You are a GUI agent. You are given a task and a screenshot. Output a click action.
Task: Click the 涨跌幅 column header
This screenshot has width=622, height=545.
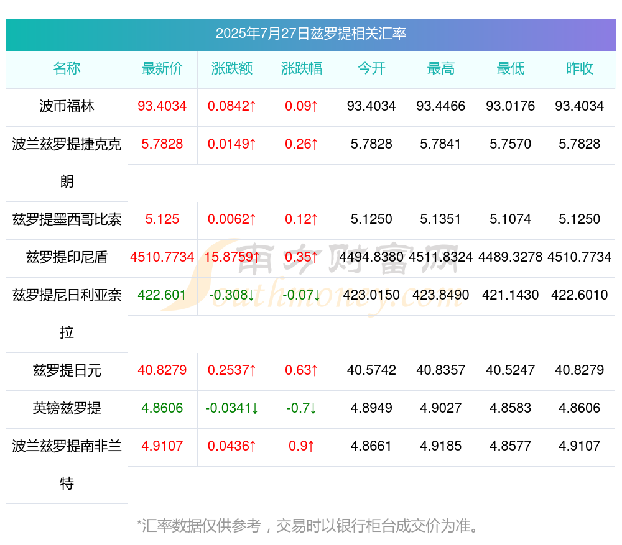pos(302,68)
